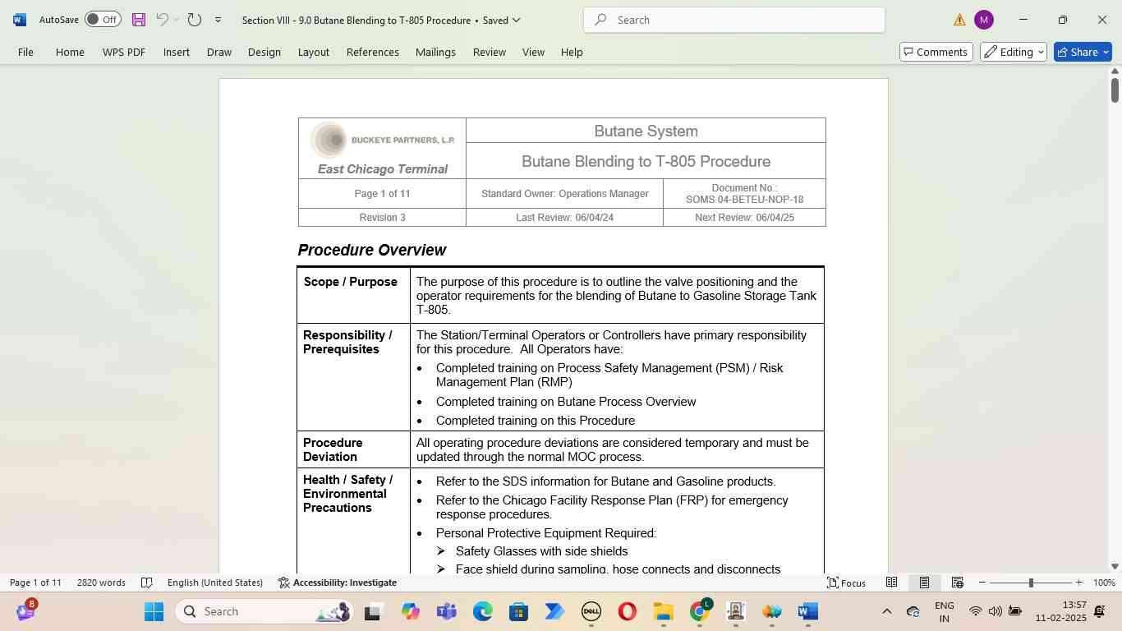Toggle the AutoSave switch

pyautogui.click(x=103, y=20)
